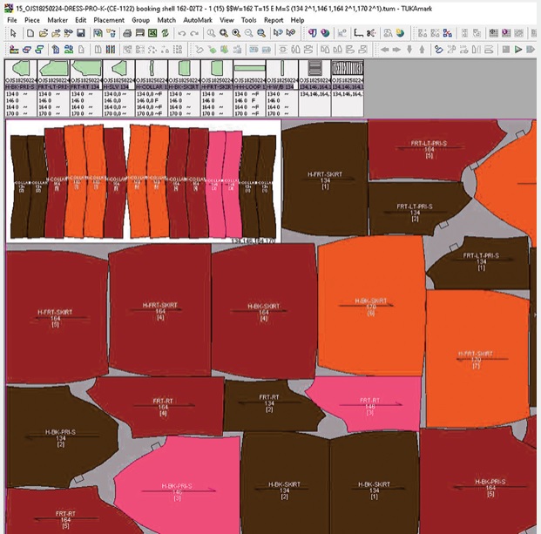Open the Report menu

274,19
